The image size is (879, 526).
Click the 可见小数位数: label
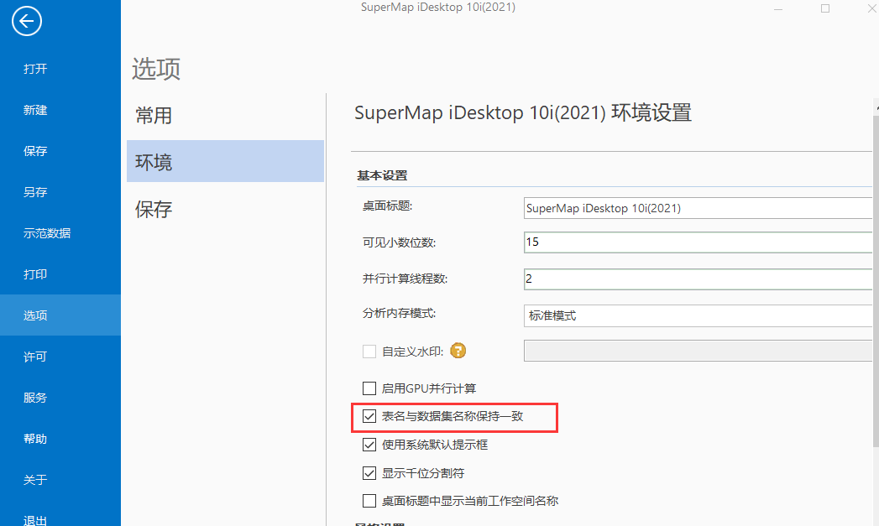[x=399, y=242]
